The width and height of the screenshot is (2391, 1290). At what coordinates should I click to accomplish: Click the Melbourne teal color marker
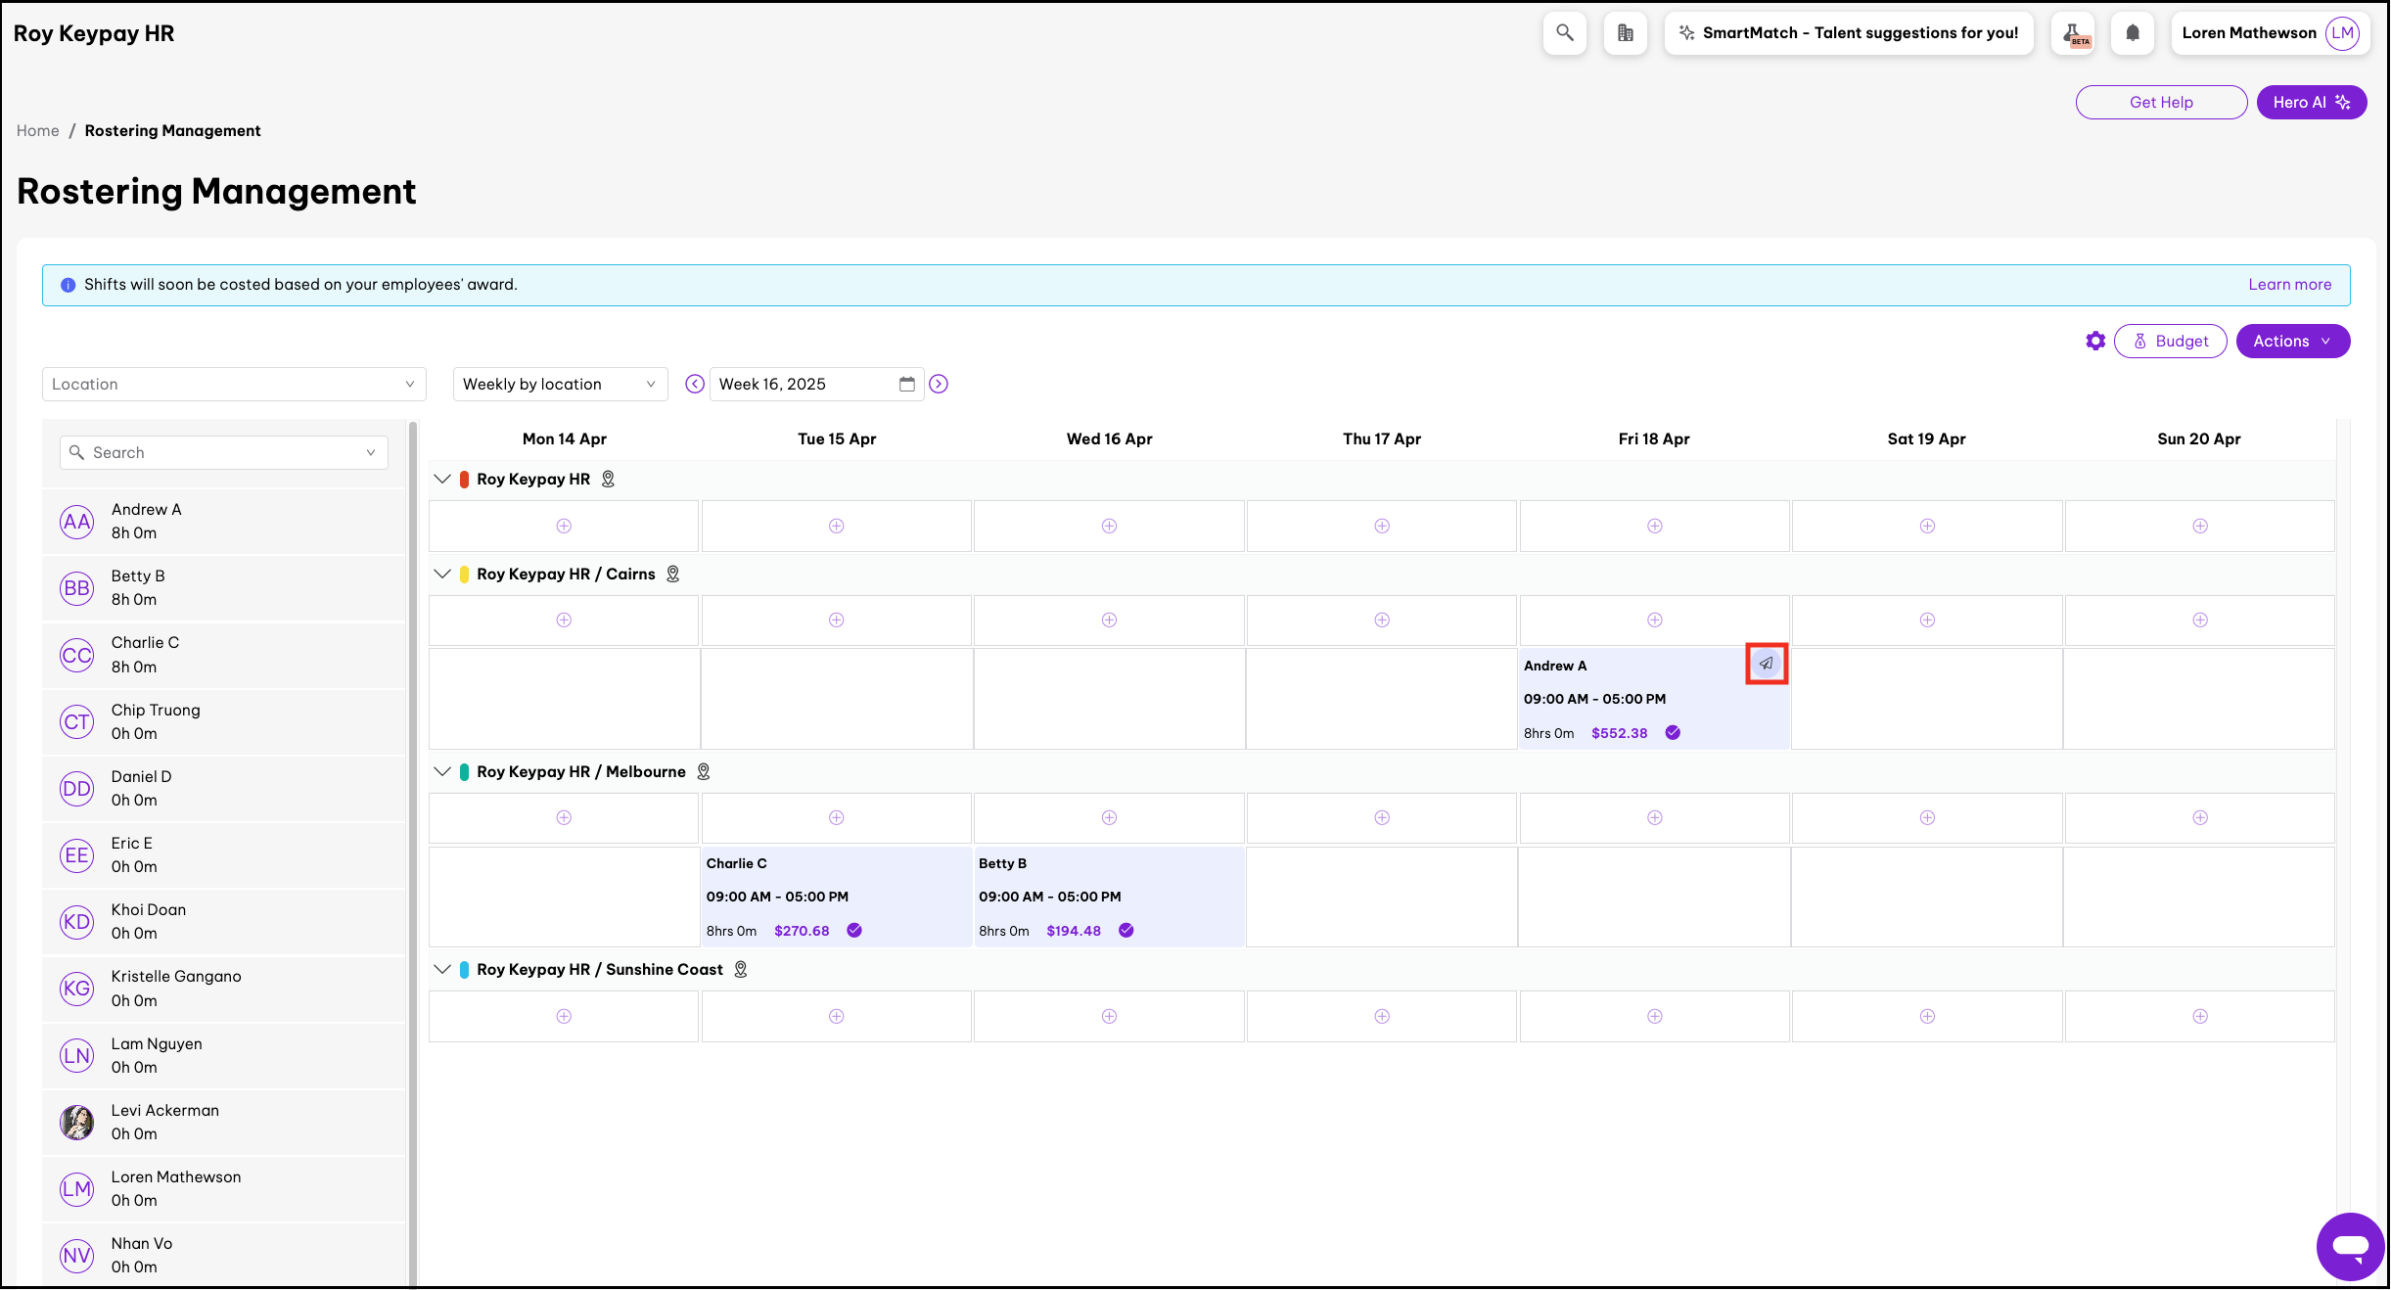464,772
